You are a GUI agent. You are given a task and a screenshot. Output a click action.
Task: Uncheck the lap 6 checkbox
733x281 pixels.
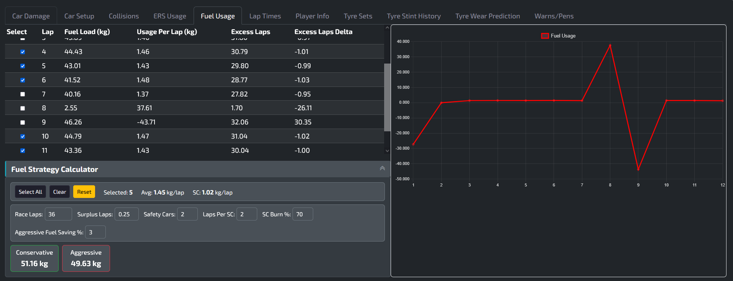tap(23, 80)
